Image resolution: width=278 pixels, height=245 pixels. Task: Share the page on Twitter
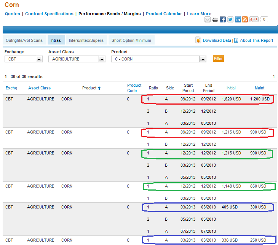click(x=230, y=20)
